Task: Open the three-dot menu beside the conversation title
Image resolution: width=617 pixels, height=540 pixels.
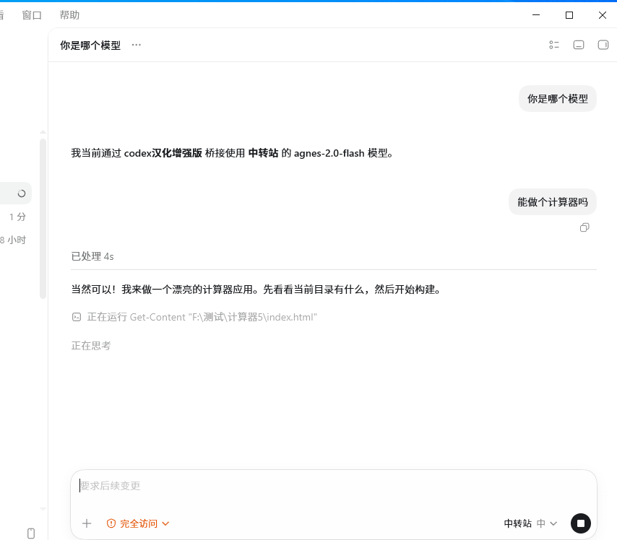Action: 136,45
